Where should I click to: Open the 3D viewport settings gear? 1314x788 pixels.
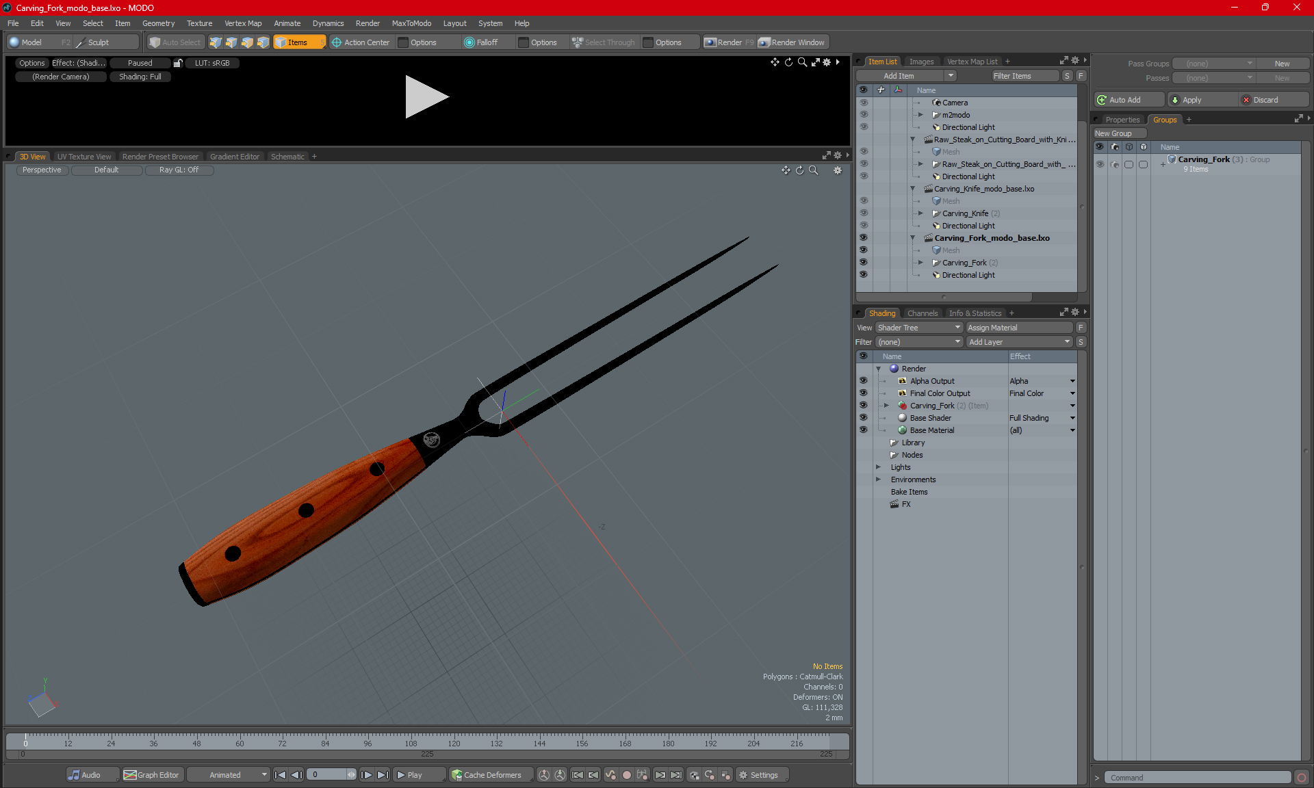point(838,170)
